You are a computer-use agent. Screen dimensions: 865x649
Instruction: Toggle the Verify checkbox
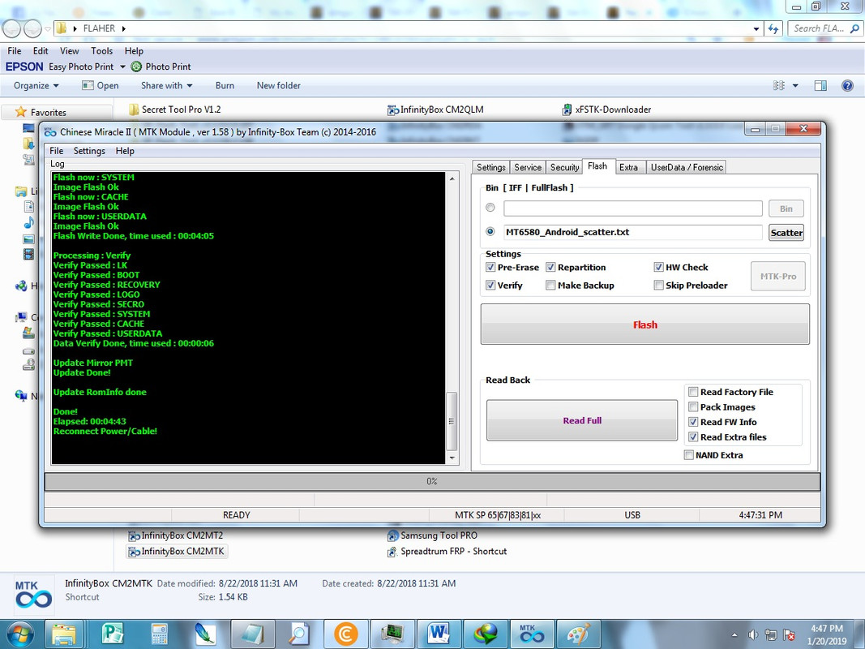490,286
